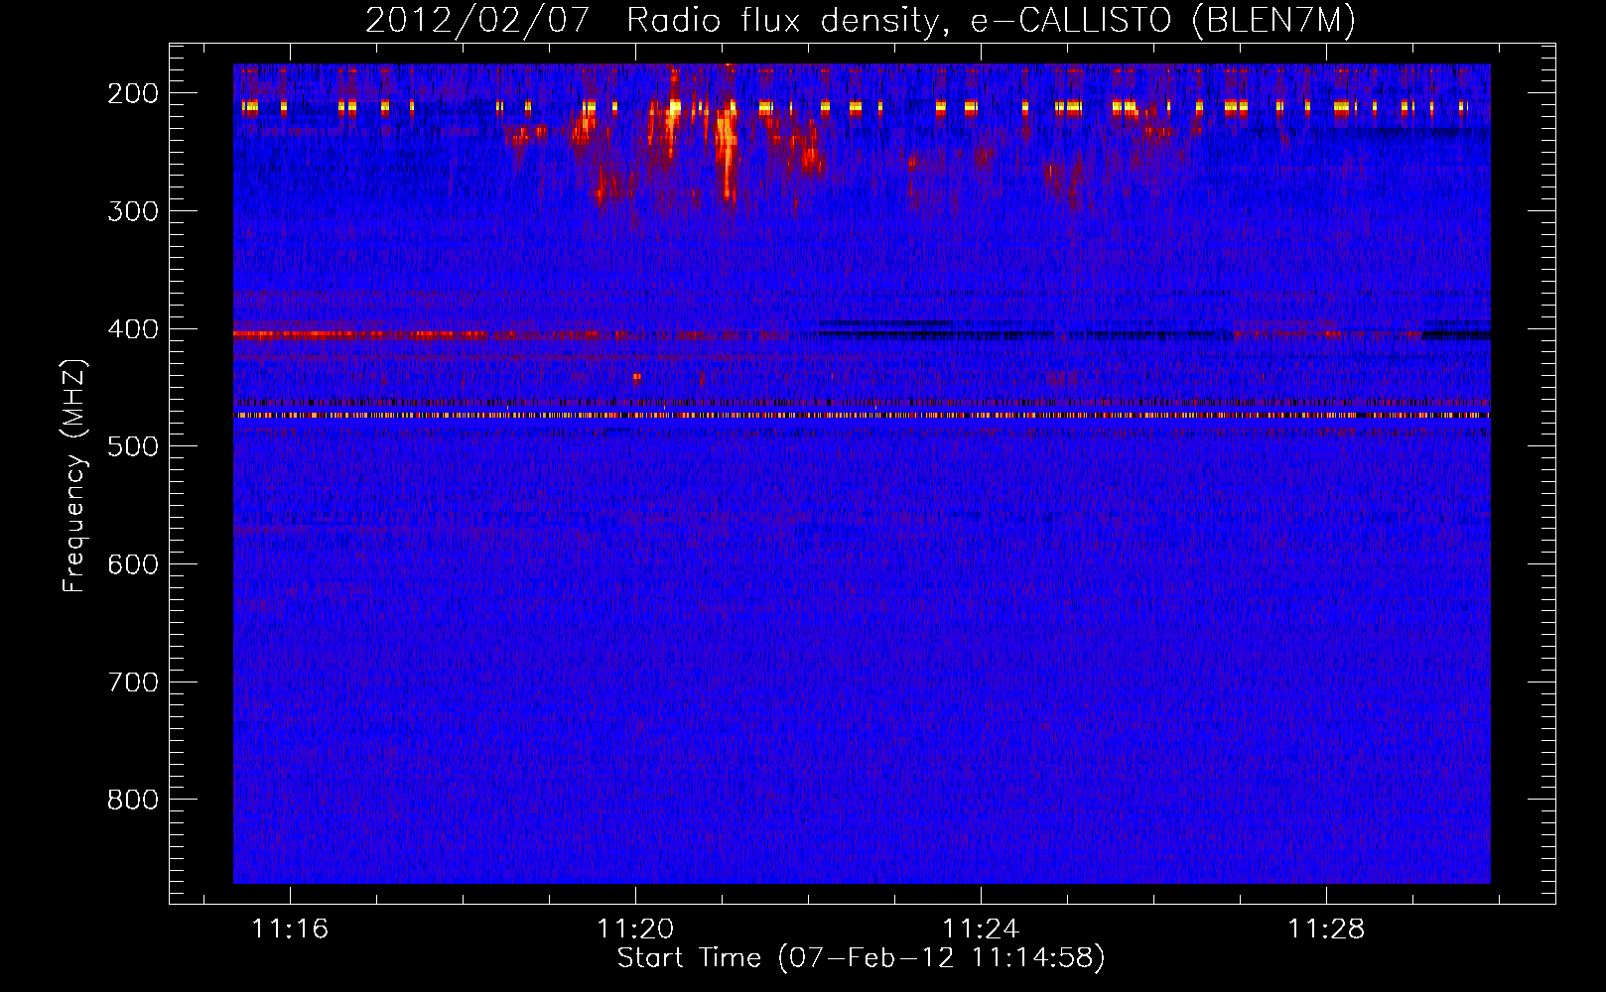Click the 400 frequency tick label
Viewport: 1606px width, 992px height.
click(133, 329)
